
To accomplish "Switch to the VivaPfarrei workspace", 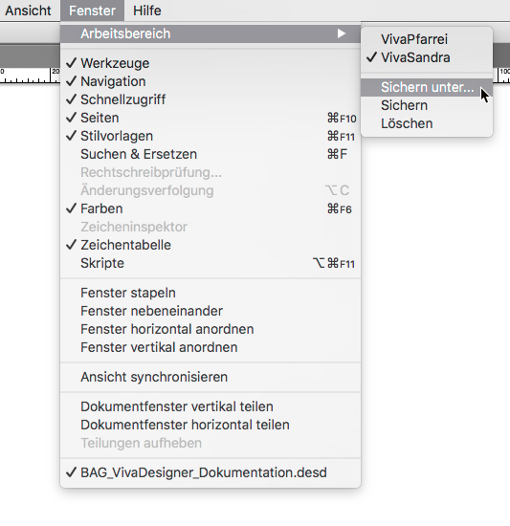I will (x=427, y=39).
